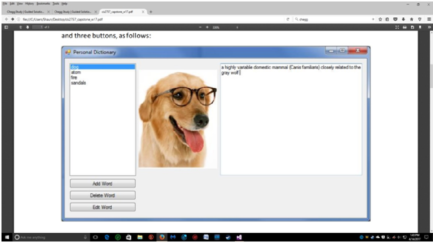Go to the previous PDF page

tap(20, 27)
